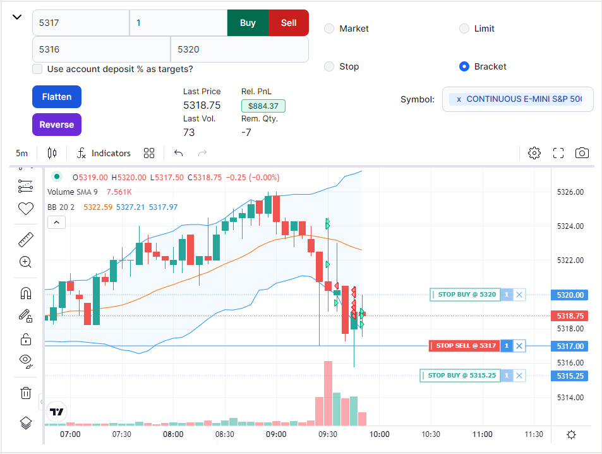602x454 pixels.
Task: Enter fullscreen chart mode
Action: point(558,153)
